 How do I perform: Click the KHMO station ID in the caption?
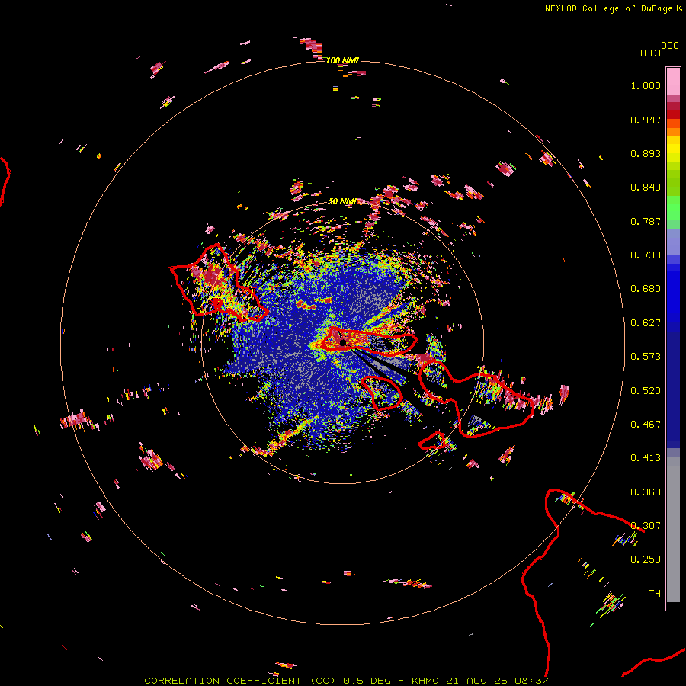click(425, 681)
